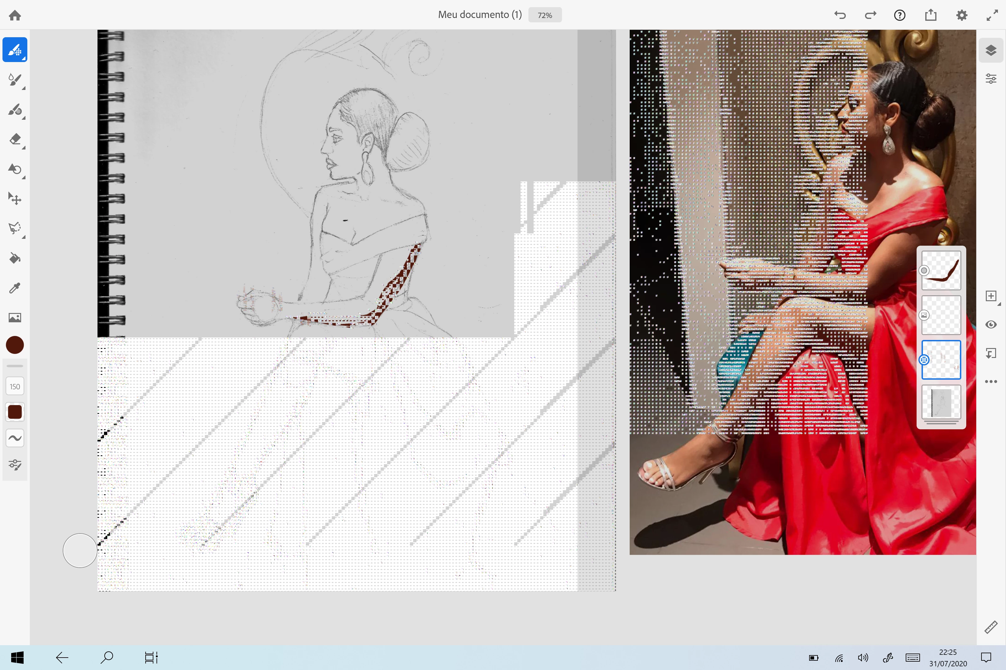Select the Paint Bucket fill tool

point(15,258)
